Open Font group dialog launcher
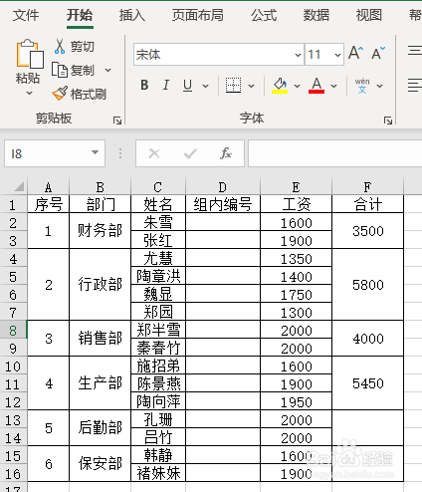This screenshot has height=492, width=422. coord(388,121)
